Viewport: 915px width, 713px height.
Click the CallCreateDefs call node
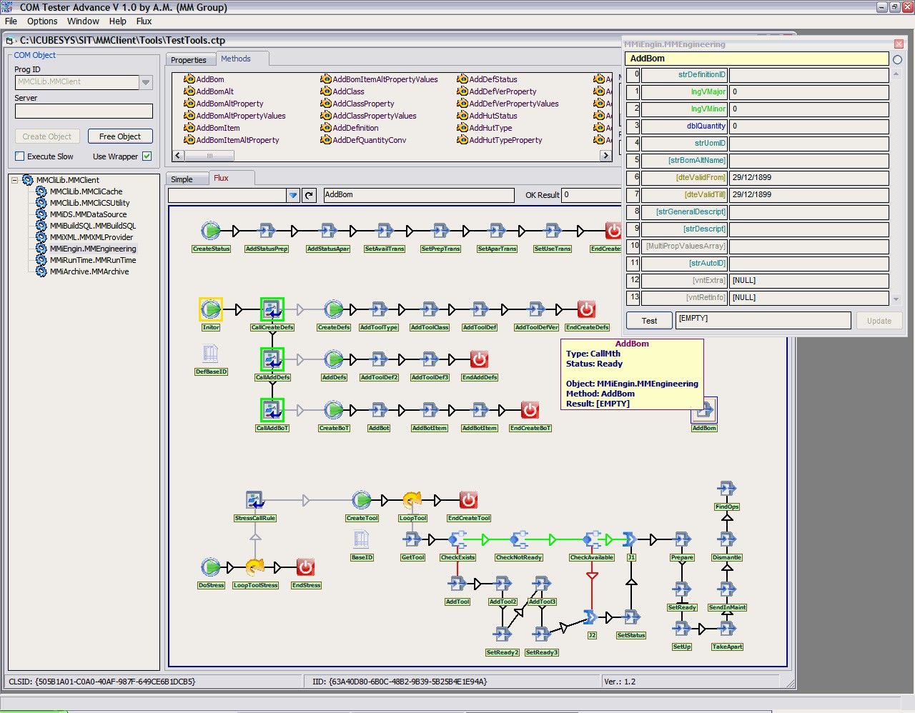pyautogui.click(x=272, y=309)
